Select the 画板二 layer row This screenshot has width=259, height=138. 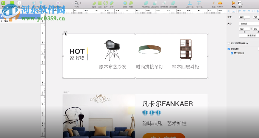click(x=20, y=21)
